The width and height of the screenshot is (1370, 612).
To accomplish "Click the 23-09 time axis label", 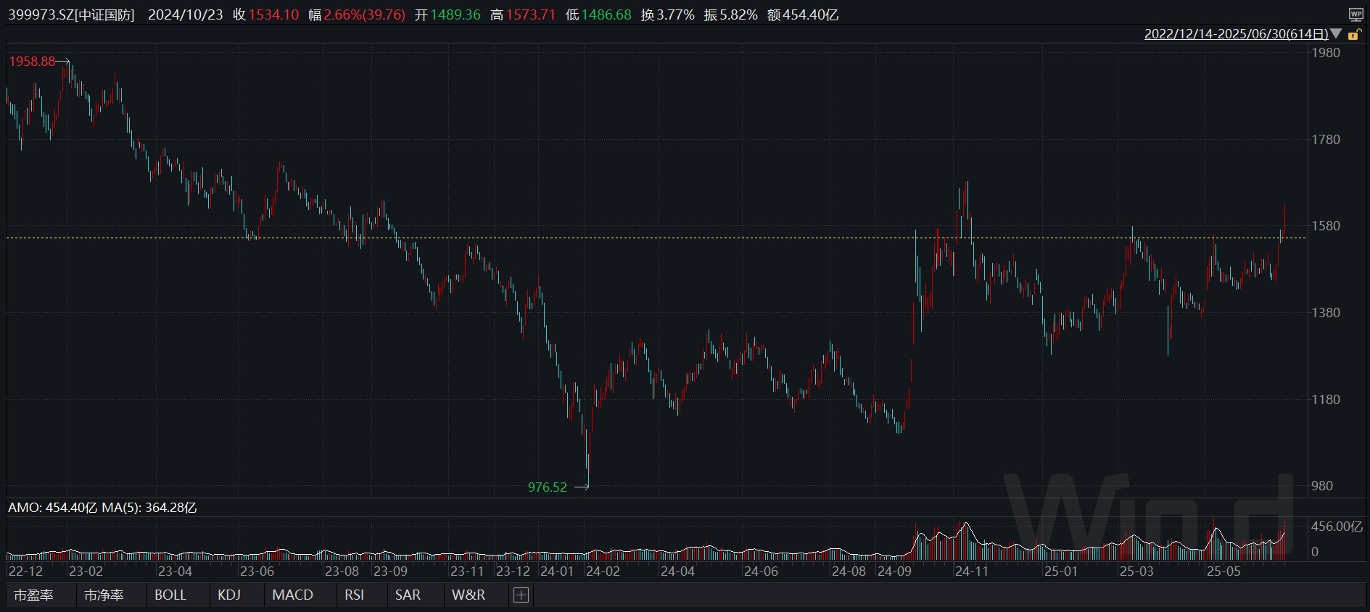I will (390, 571).
